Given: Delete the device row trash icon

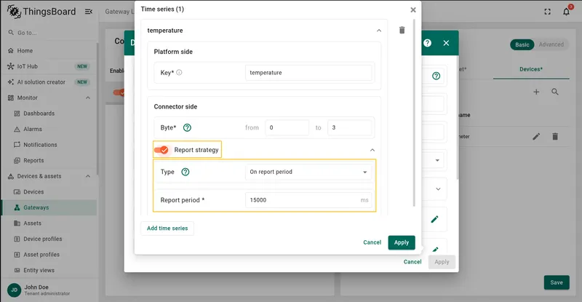Looking at the screenshot, I should 555,136.
